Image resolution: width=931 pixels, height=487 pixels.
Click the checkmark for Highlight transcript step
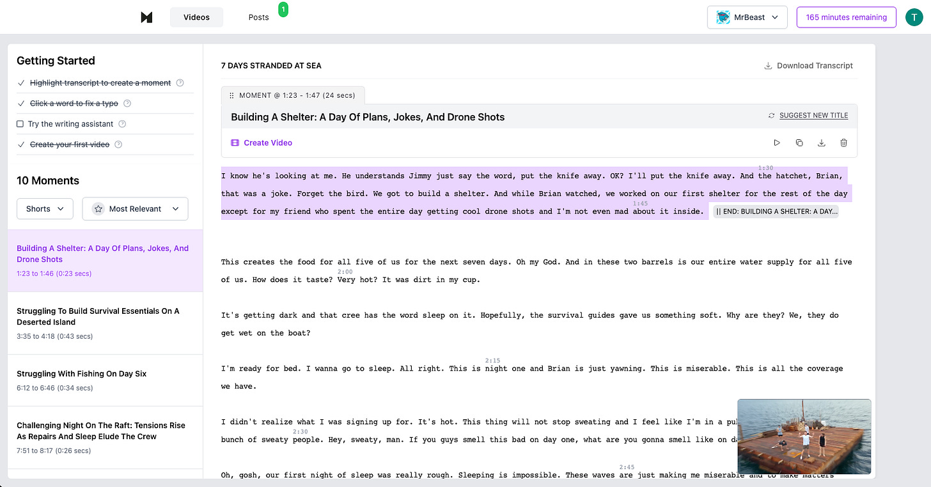21,83
